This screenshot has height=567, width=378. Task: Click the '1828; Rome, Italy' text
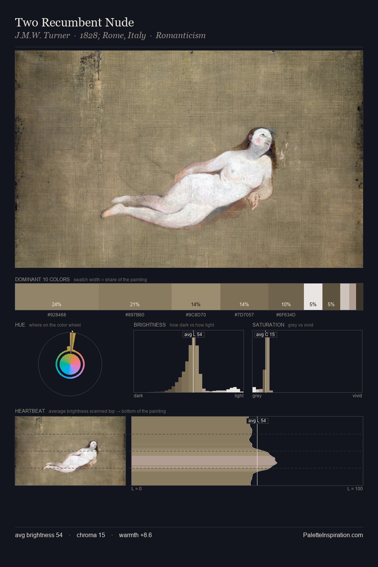click(x=113, y=36)
